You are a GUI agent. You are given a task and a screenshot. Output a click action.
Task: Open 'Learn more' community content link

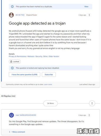click(x=48, y=85)
